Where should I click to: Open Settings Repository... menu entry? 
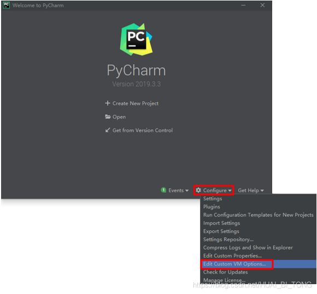pos(259,239)
